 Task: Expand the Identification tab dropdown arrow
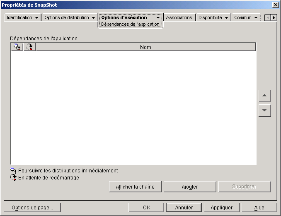click(37, 18)
